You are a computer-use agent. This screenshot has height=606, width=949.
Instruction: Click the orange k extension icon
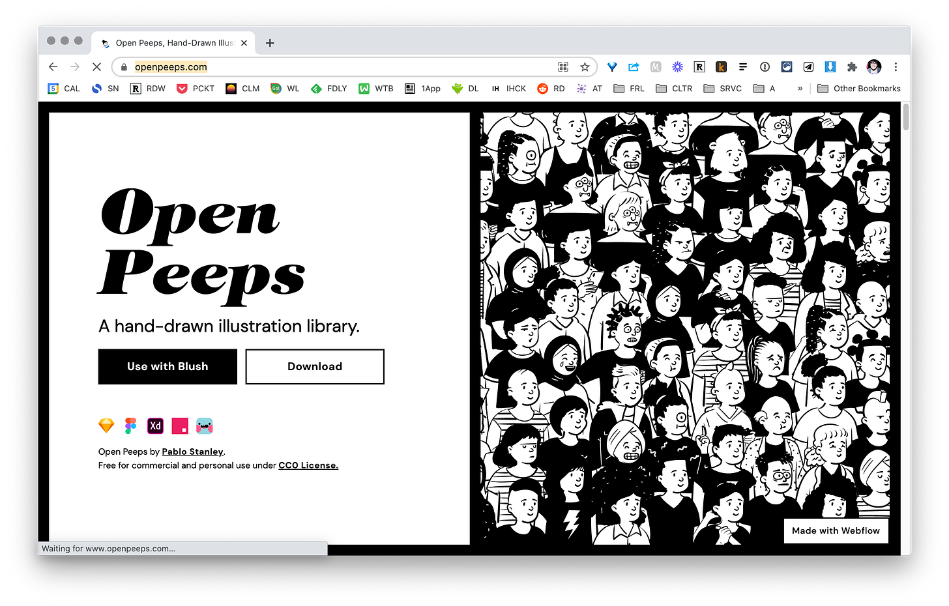(x=721, y=66)
